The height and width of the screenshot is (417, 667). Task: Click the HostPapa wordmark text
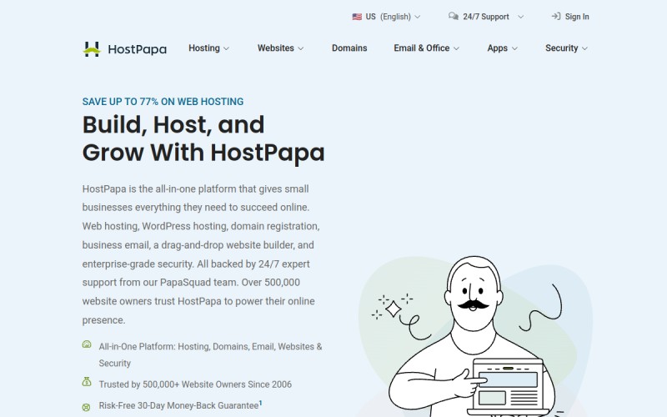click(x=137, y=49)
